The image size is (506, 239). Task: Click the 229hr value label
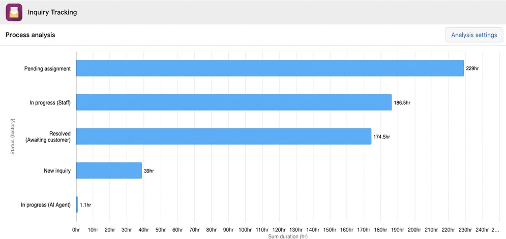[x=472, y=69]
